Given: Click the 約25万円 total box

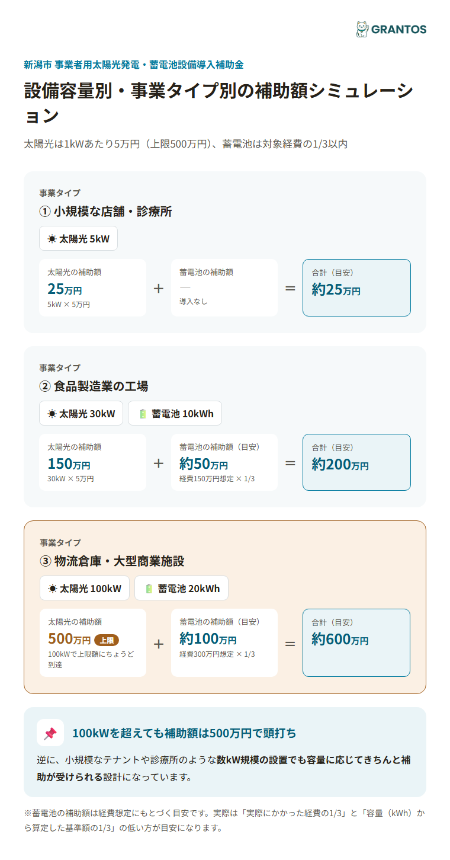Looking at the screenshot, I should 356,288.
